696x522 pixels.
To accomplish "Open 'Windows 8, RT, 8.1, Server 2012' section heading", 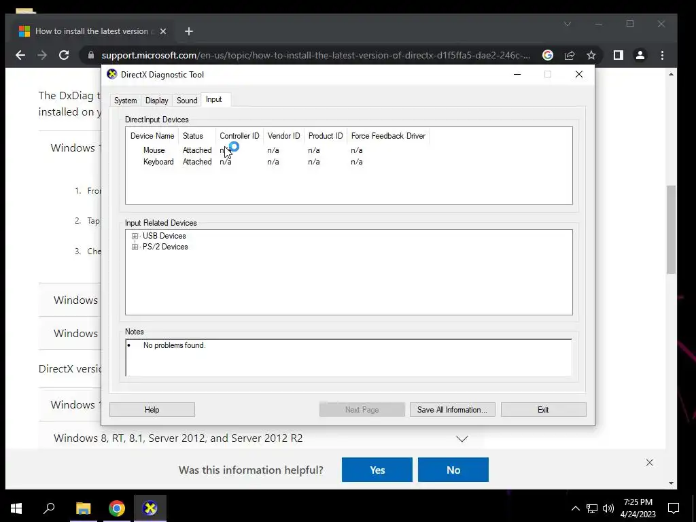I will pos(178,438).
